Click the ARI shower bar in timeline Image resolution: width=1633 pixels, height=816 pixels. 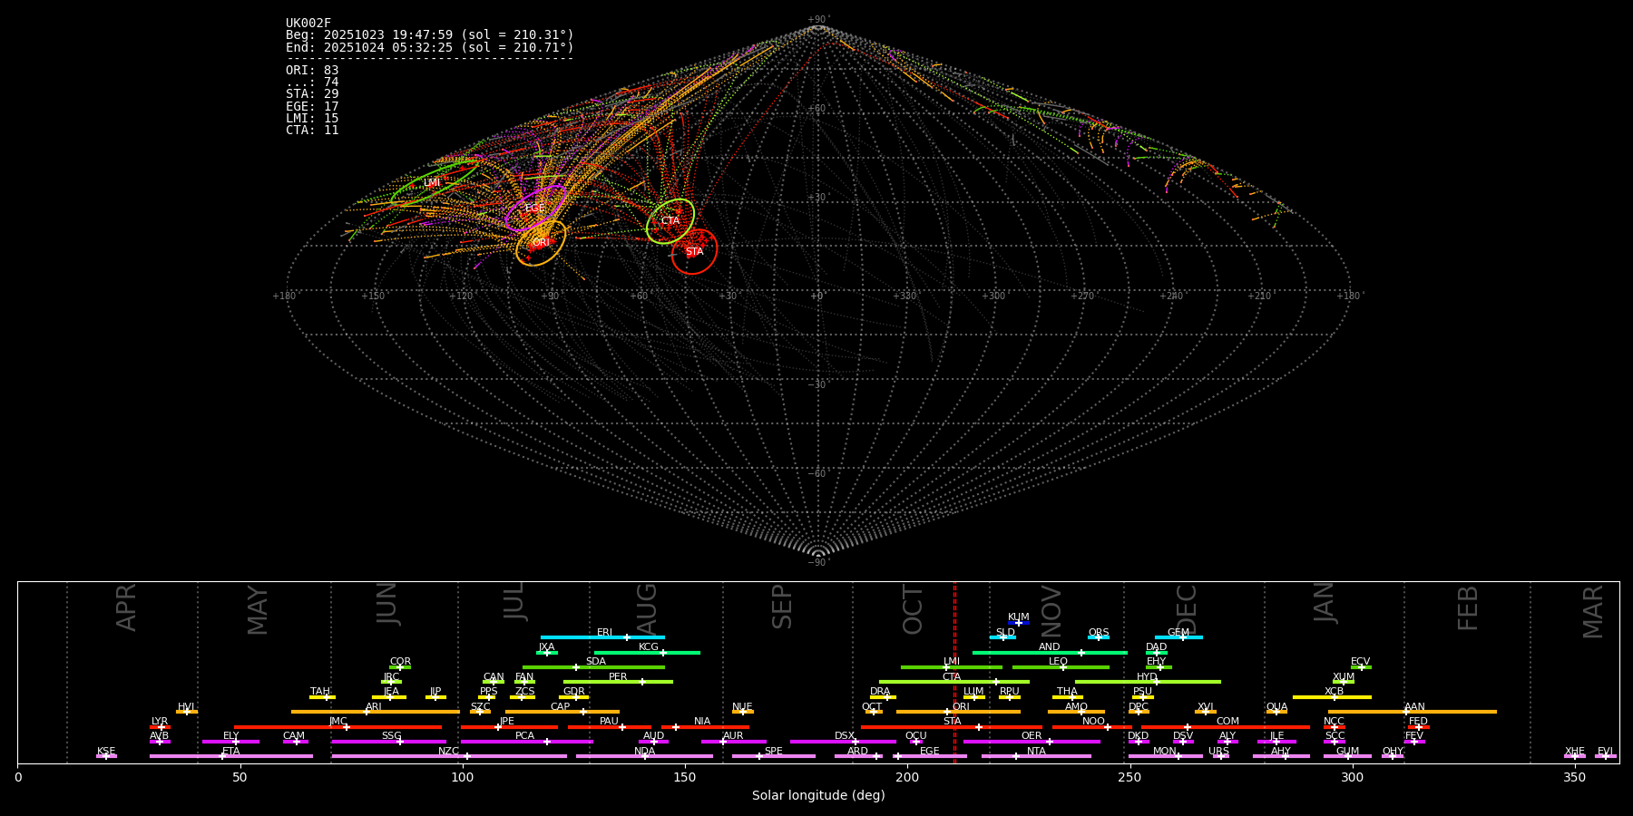376,712
